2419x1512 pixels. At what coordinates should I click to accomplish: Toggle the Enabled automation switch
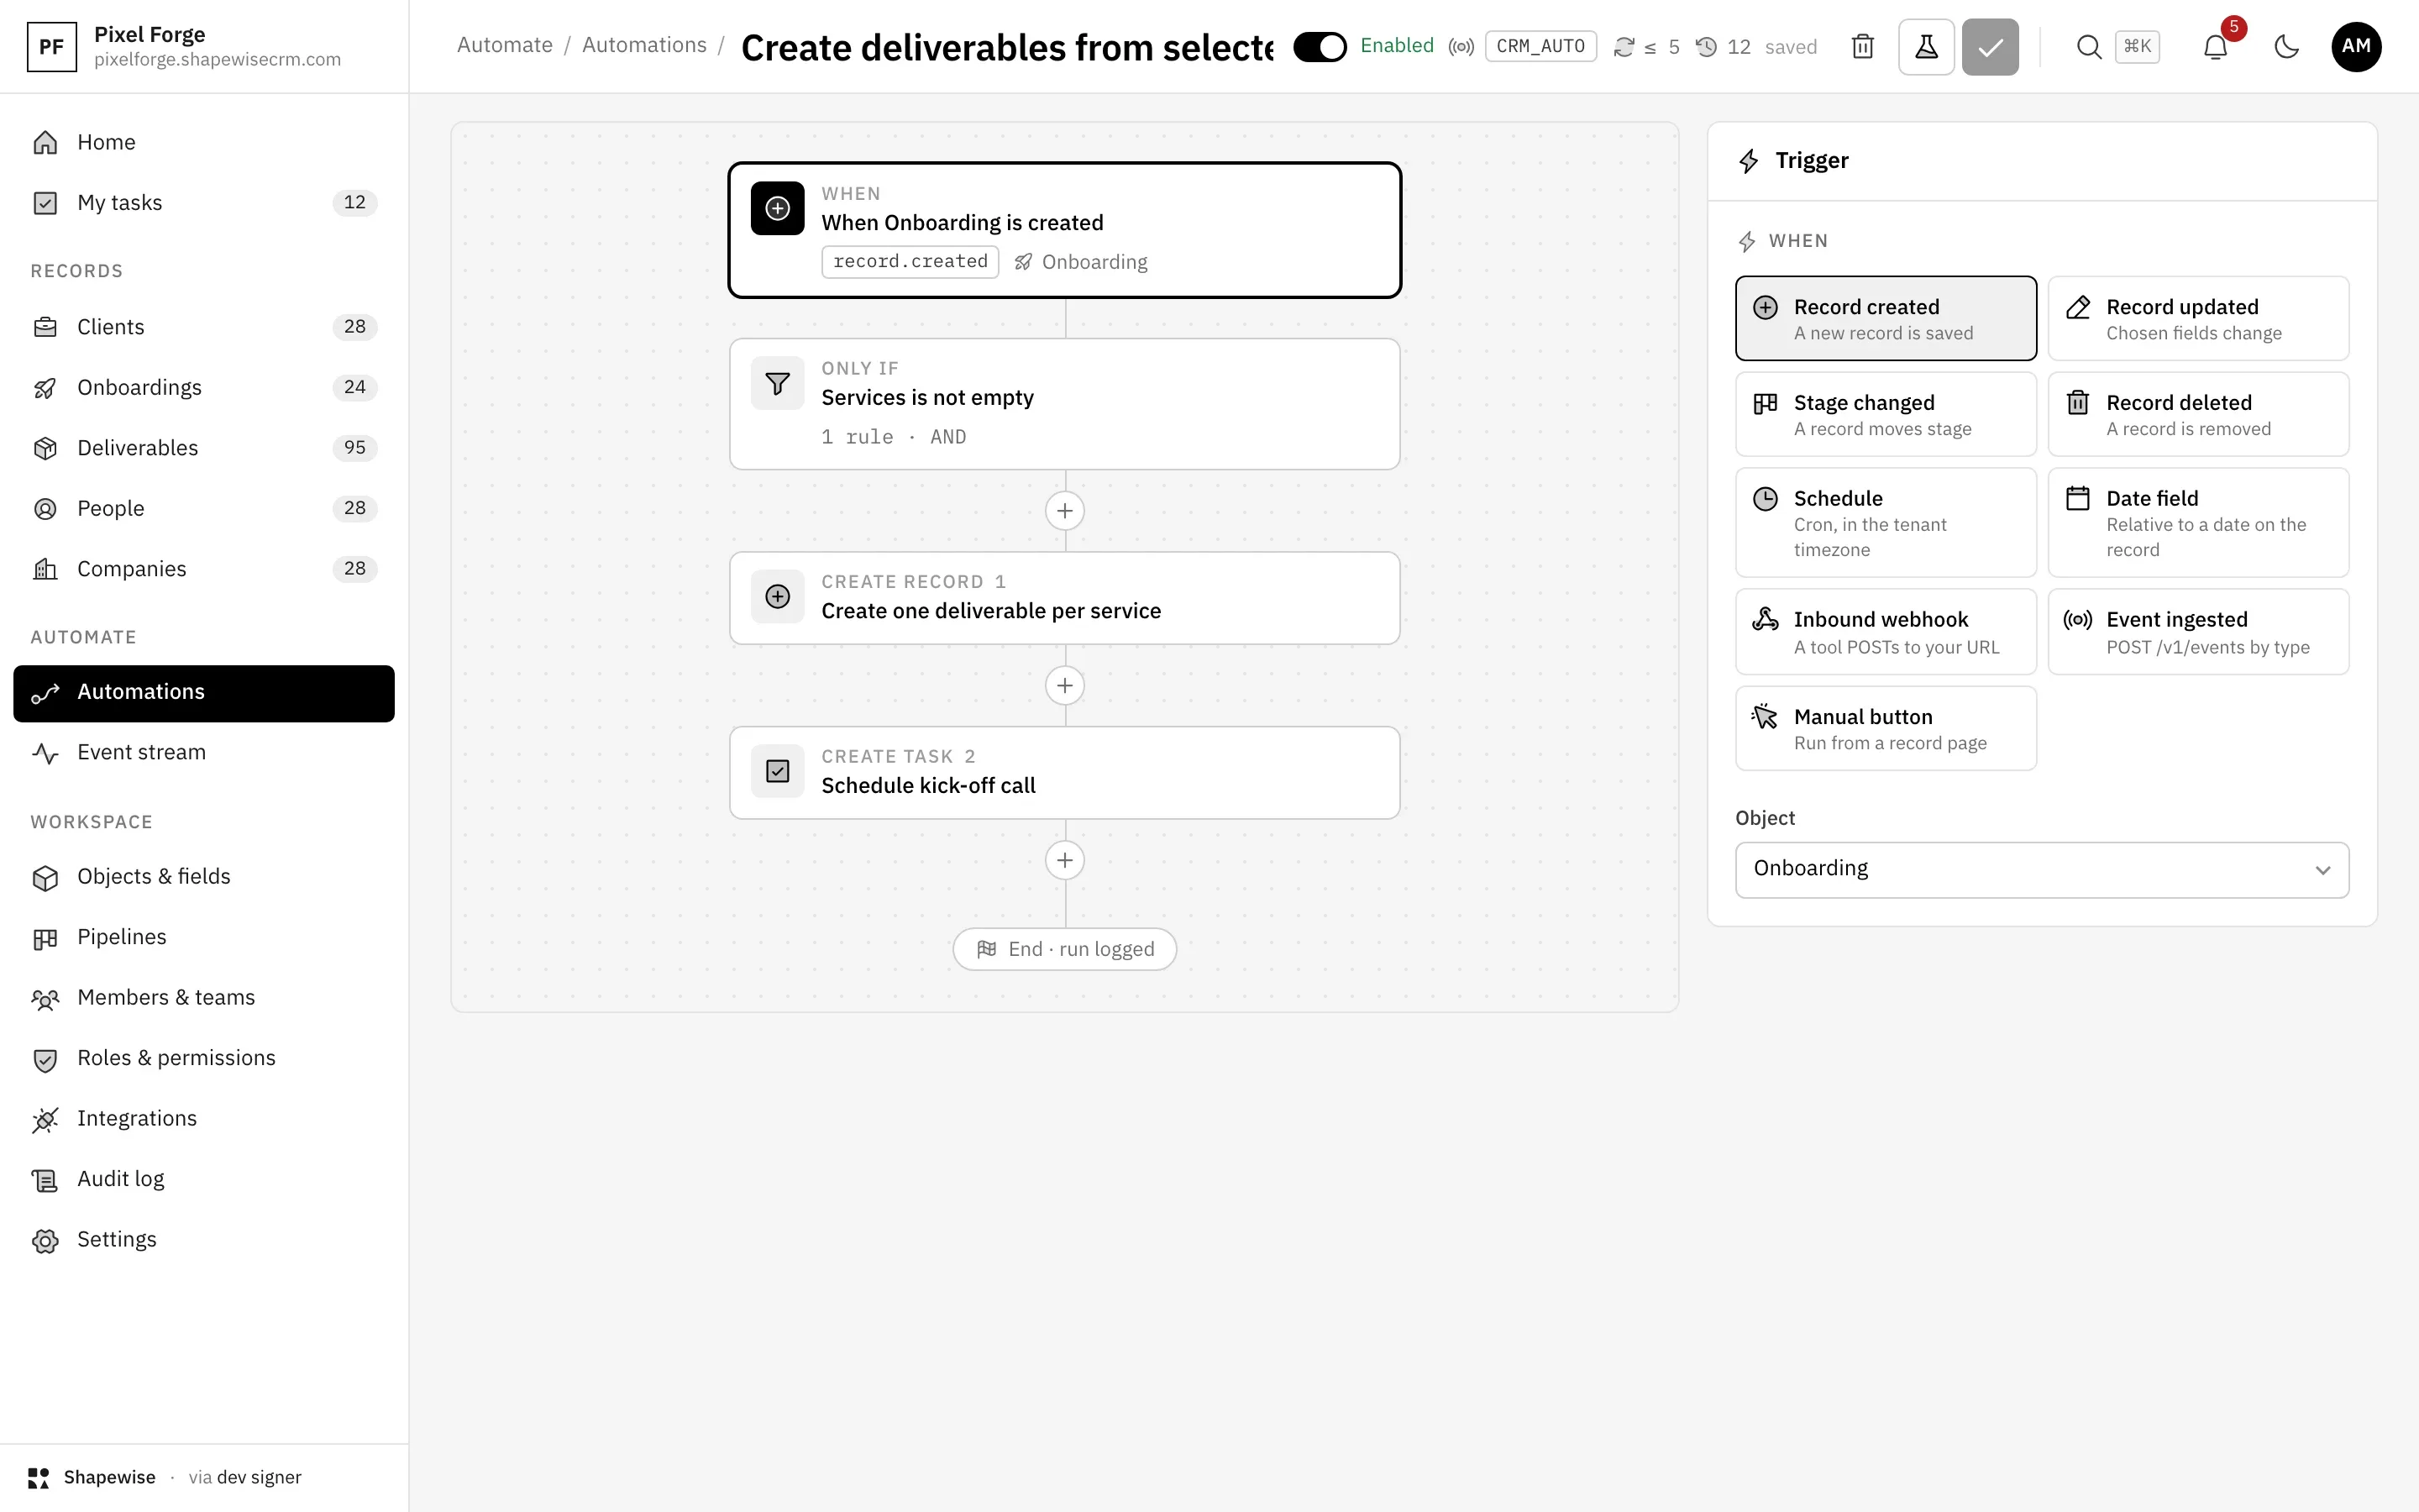[x=1320, y=47]
